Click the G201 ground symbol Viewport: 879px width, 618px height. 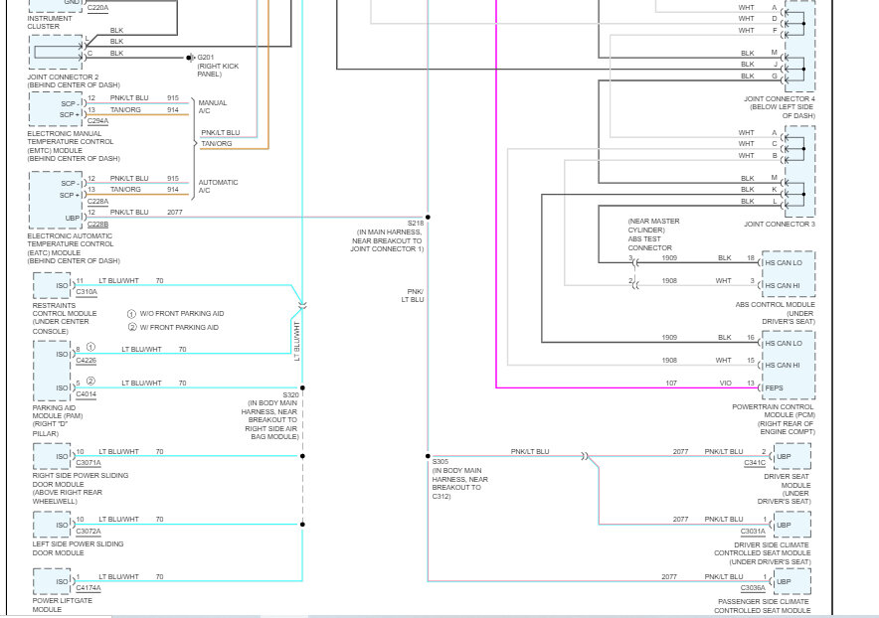190,58
